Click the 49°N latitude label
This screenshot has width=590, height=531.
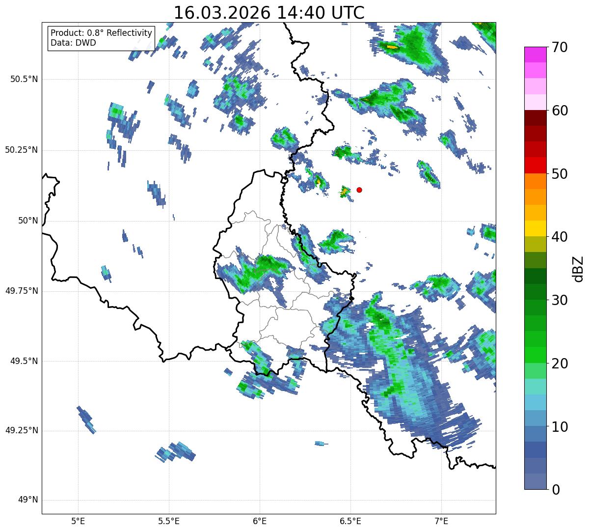(x=28, y=500)
